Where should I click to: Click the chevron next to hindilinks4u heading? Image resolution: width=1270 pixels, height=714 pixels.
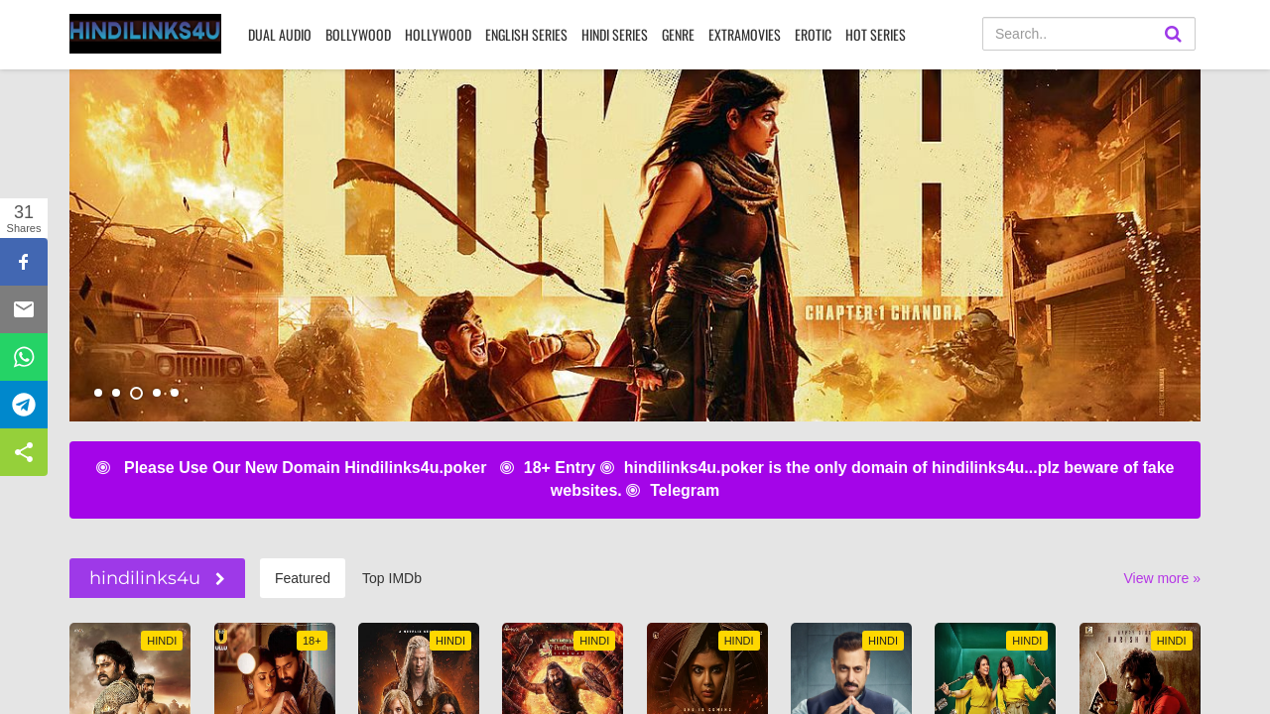point(220,578)
